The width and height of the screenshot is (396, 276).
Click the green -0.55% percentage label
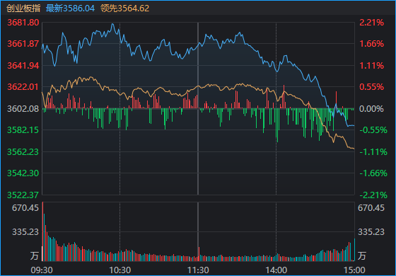pos(373,130)
